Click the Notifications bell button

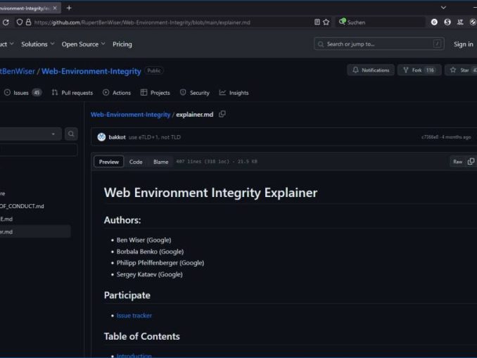coord(371,70)
